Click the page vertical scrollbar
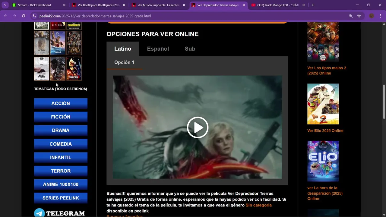This screenshot has height=217, width=386. point(384,102)
